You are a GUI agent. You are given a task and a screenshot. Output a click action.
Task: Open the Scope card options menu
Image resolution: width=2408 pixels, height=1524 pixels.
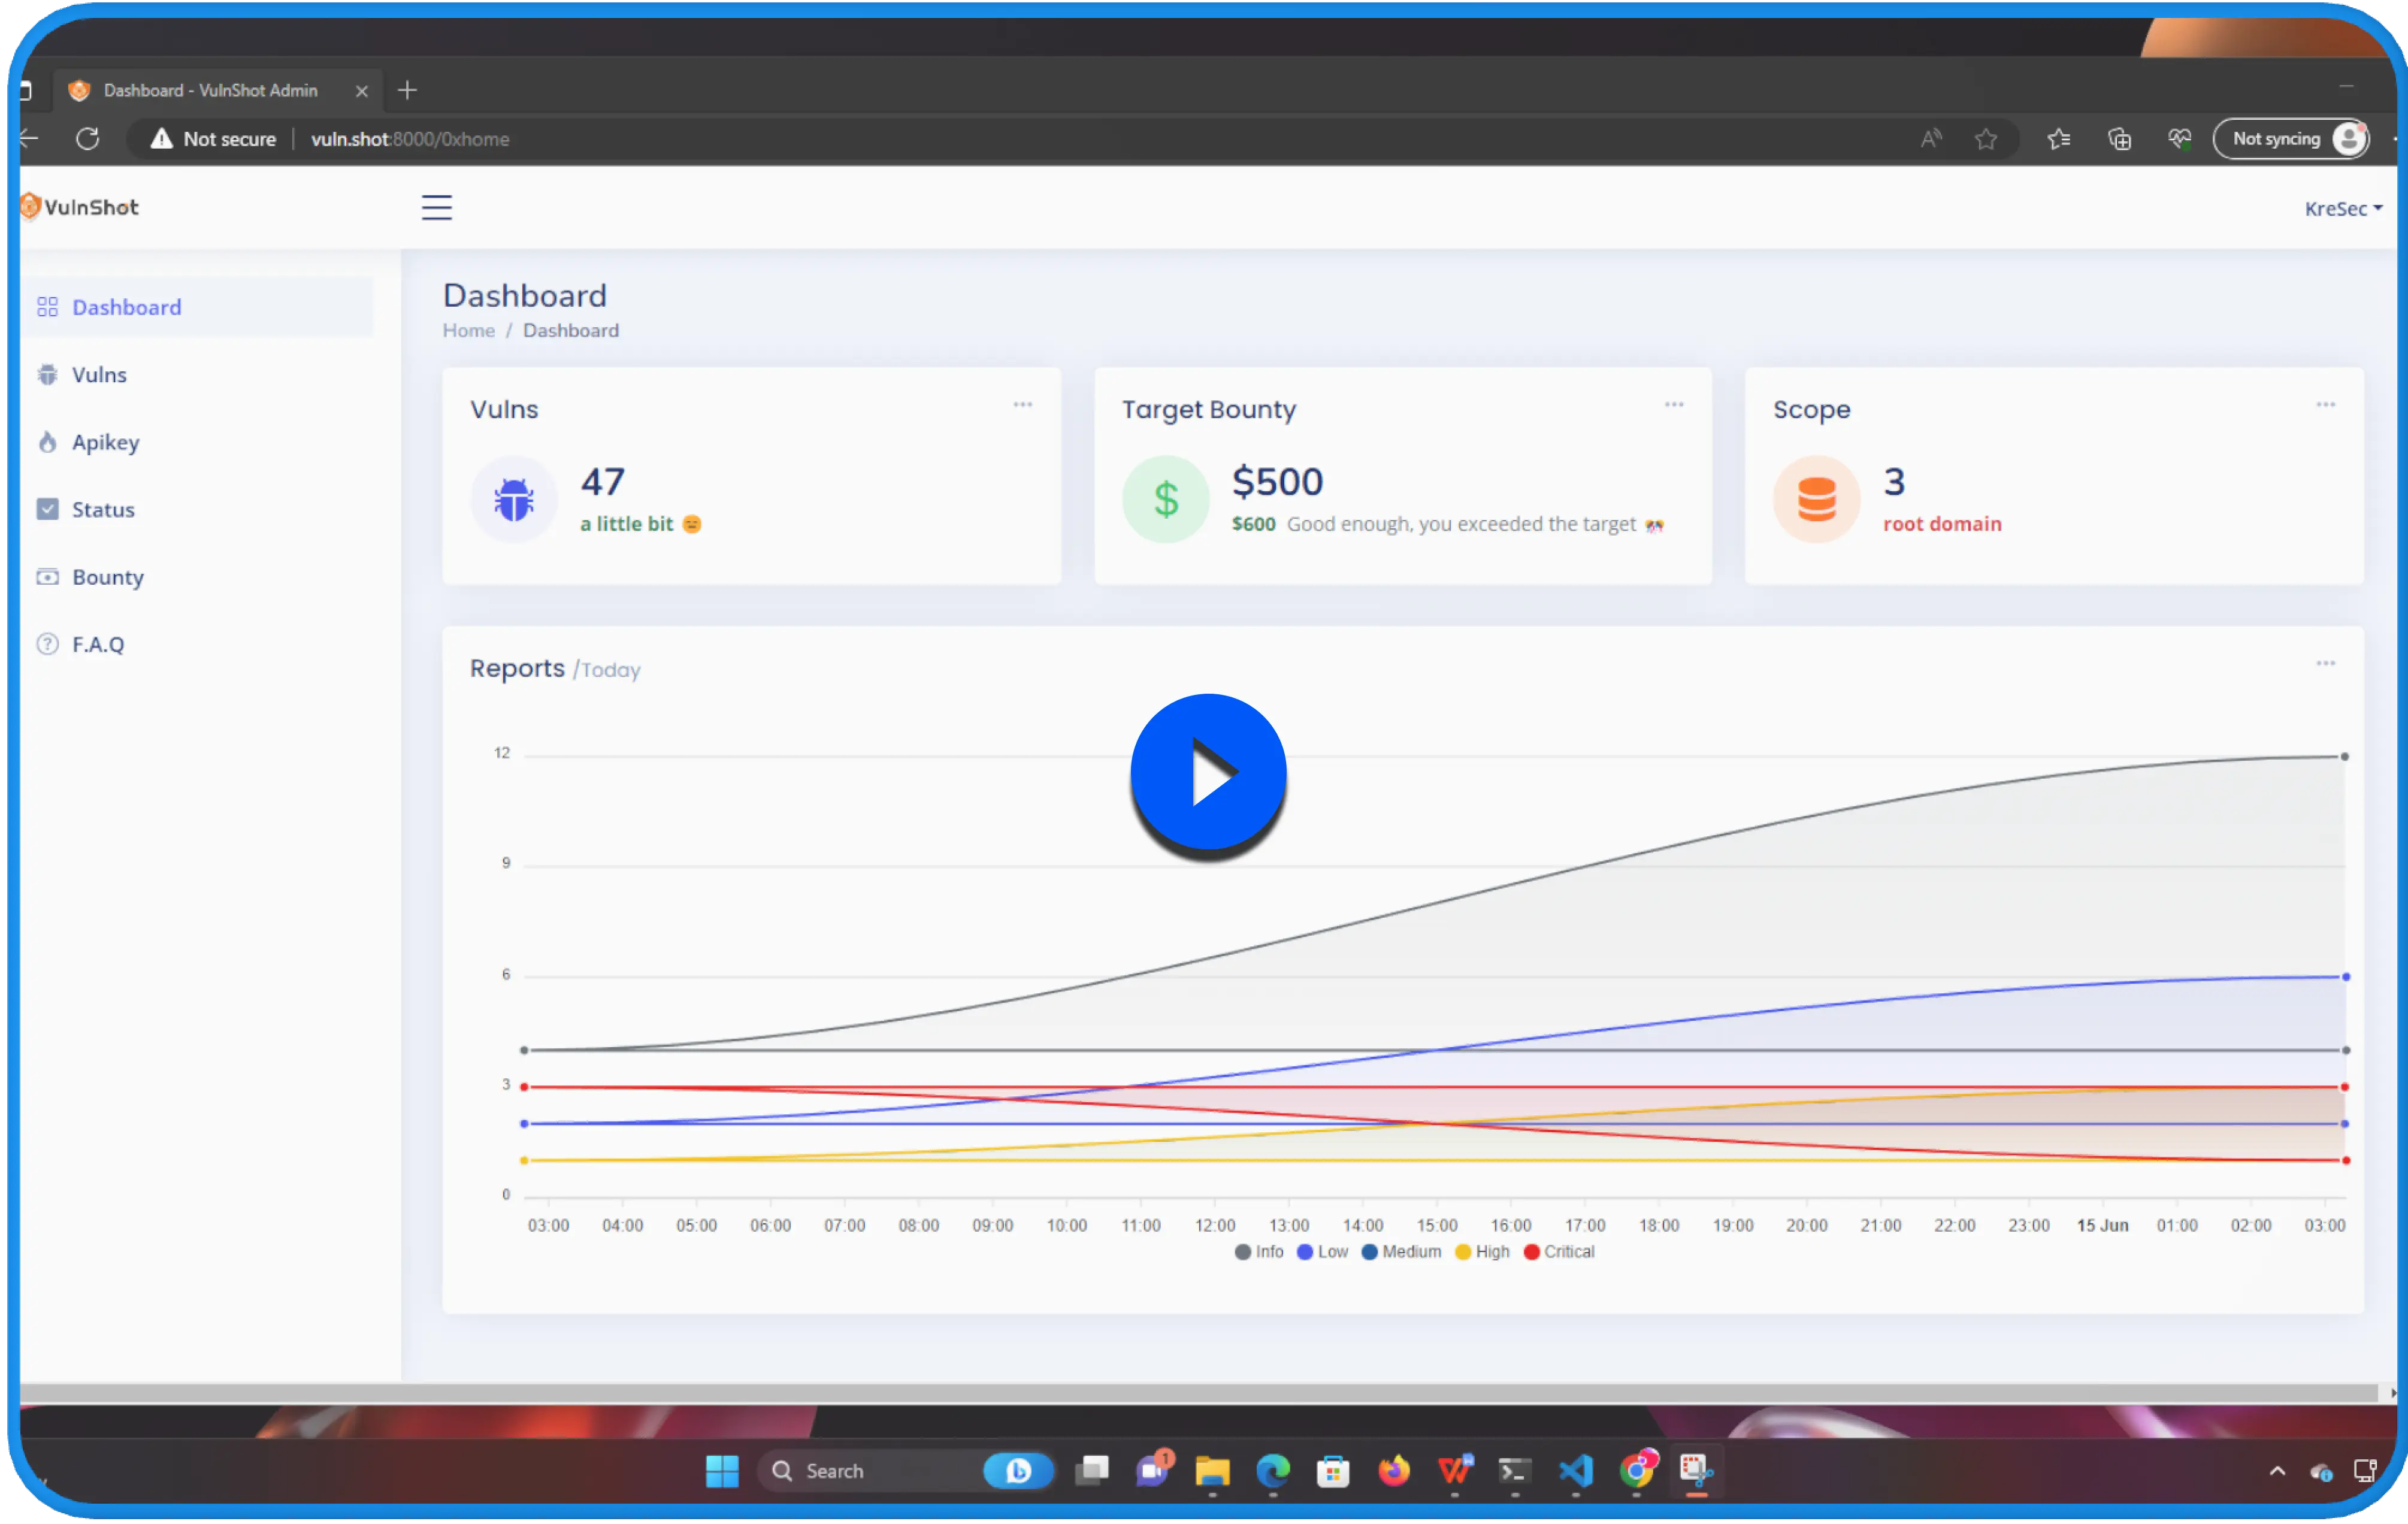coord(2325,404)
